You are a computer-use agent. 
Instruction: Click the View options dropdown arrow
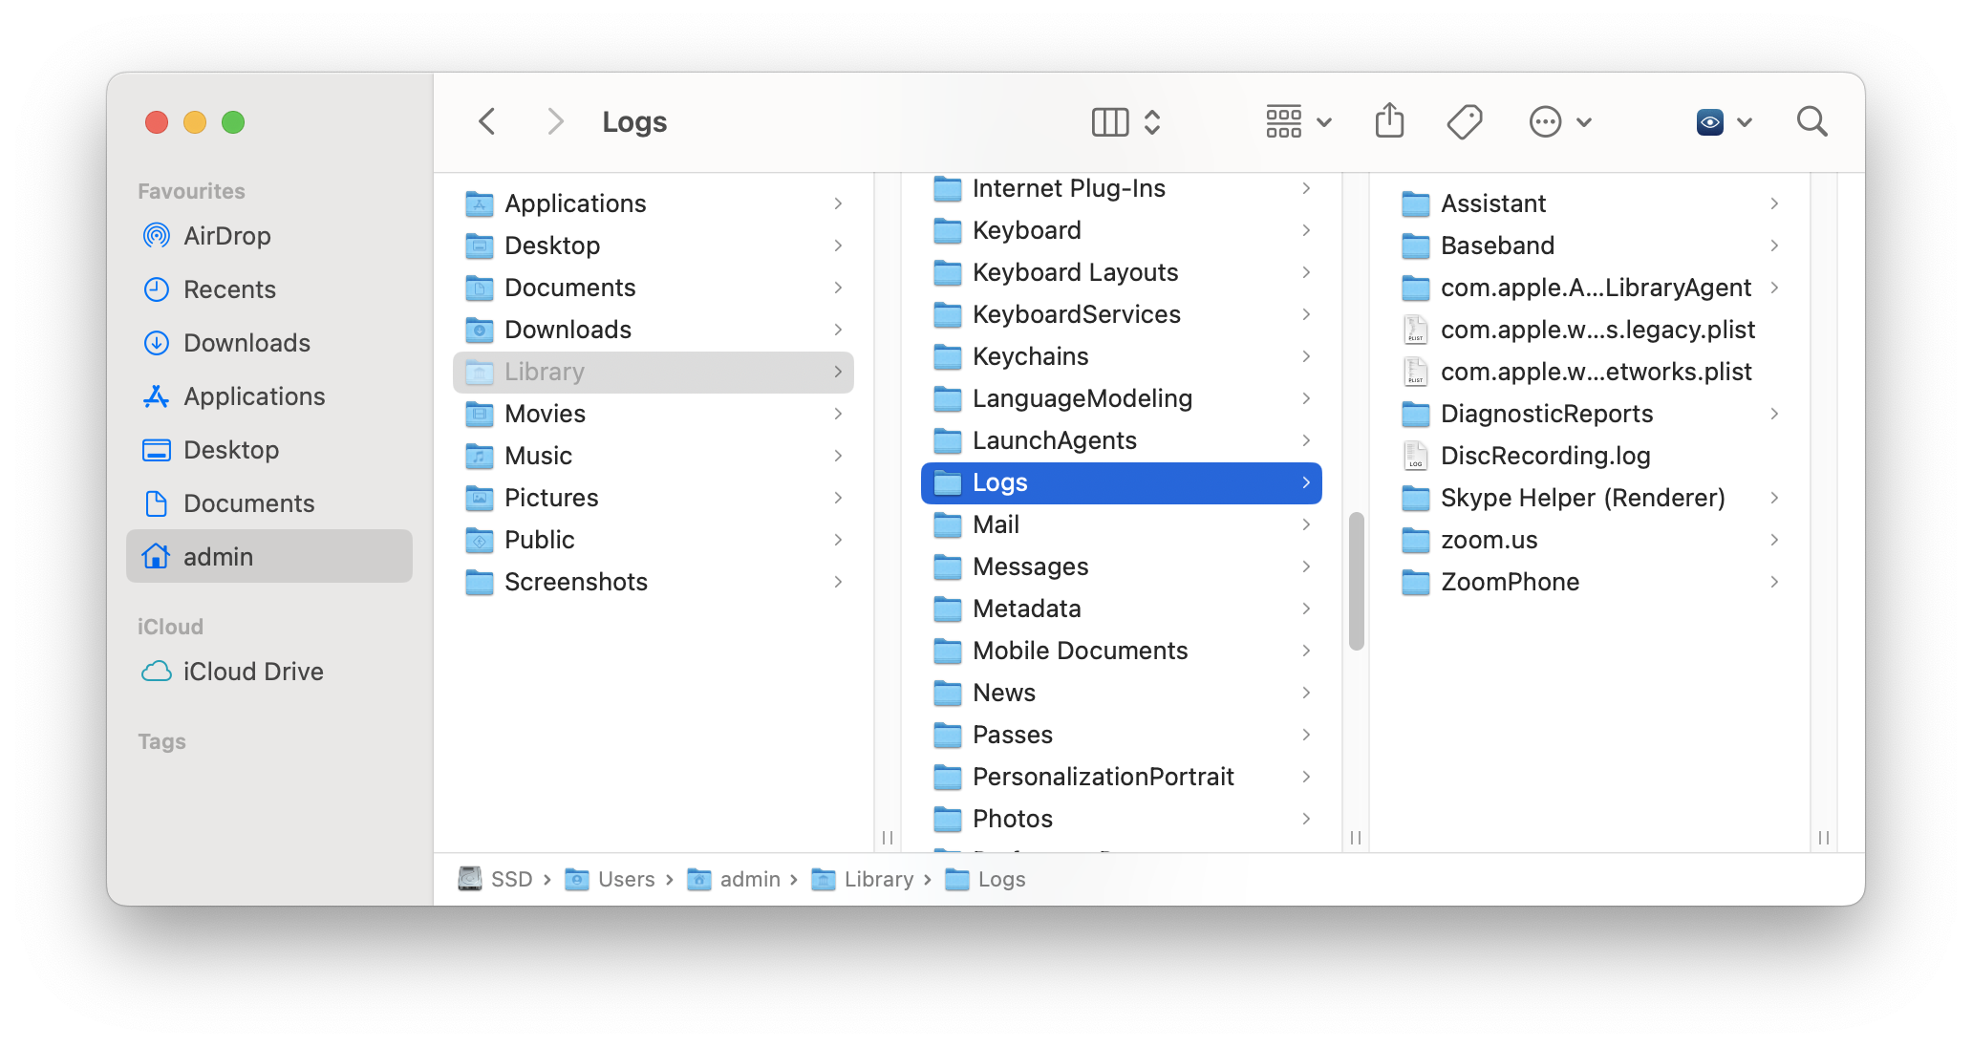coord(1319,121)
